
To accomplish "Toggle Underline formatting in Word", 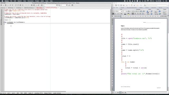I will [118, 14].
